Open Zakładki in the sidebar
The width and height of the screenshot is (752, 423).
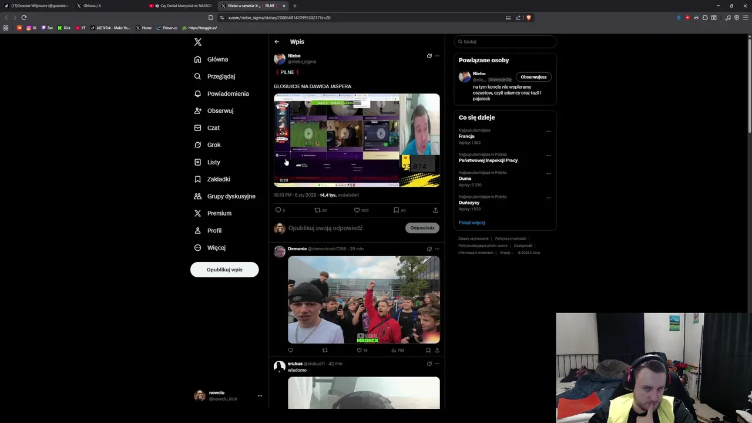click(212, 179)
